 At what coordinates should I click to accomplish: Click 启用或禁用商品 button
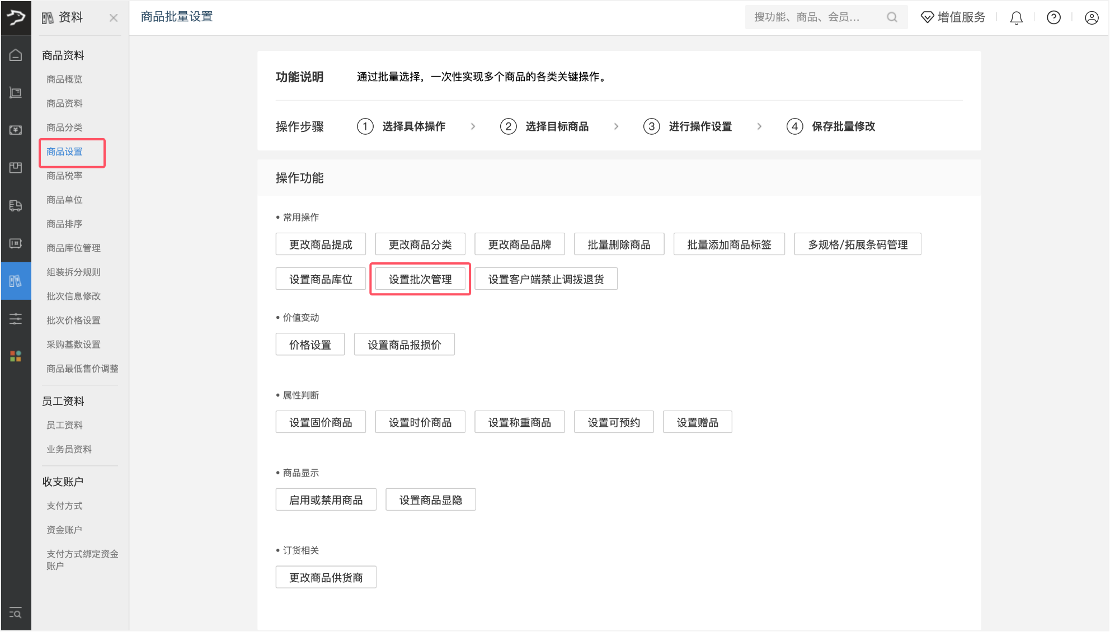pos(326,500)
